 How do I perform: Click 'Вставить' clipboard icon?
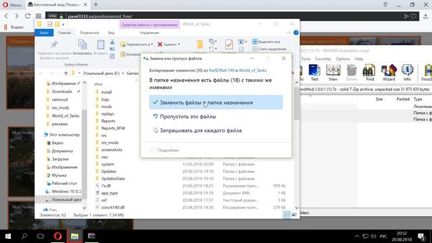(x=101, y=47)
